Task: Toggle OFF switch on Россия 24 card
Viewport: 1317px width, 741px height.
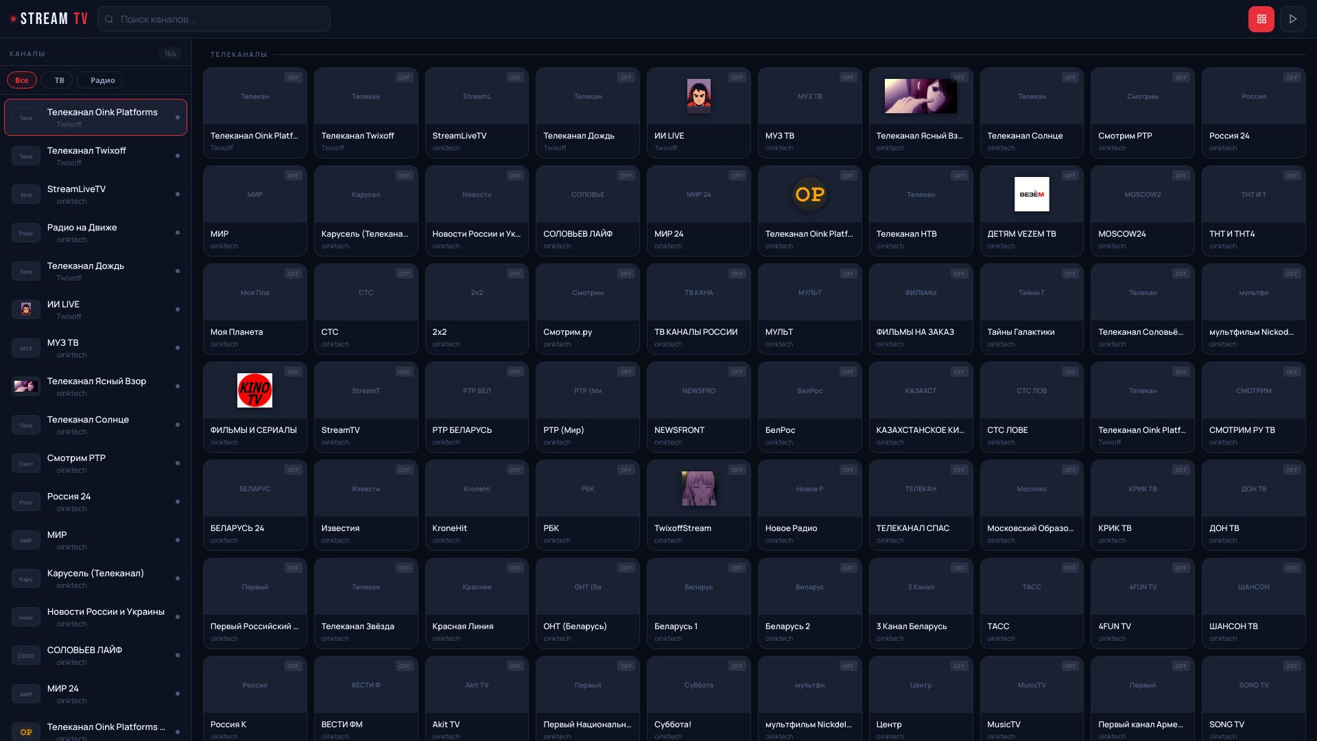Action: (1292, 78)
